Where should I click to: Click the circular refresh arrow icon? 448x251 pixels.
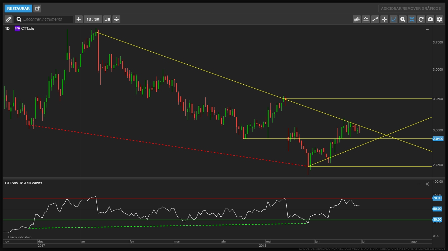[421, 19]
